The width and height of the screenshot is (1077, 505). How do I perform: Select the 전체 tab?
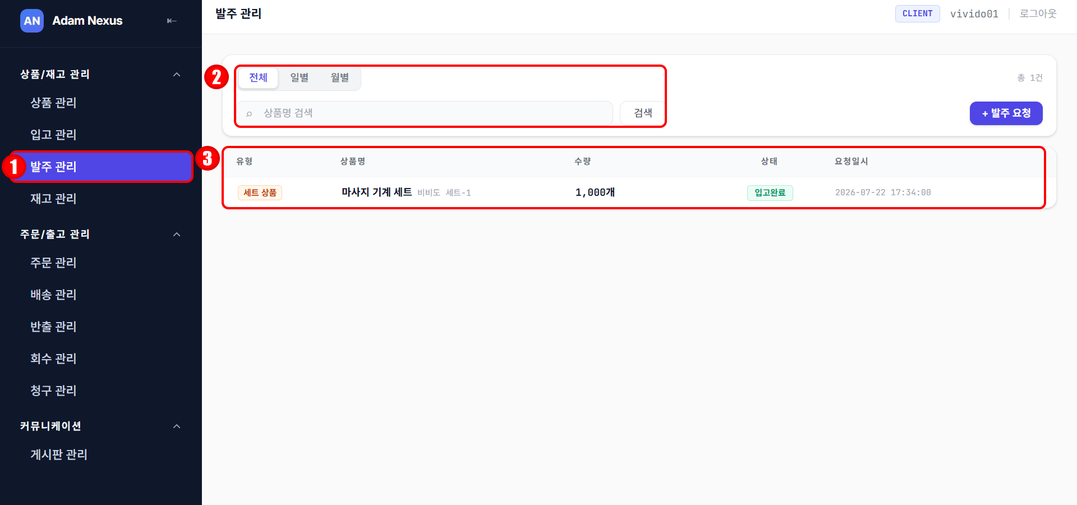(x=258, y=77)
